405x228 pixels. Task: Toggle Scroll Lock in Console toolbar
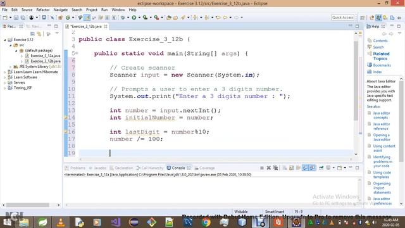coord(291,168)
